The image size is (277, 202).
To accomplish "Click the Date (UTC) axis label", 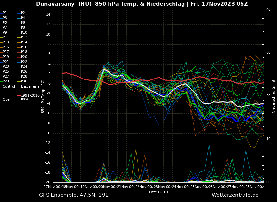I will coord(158,192).
